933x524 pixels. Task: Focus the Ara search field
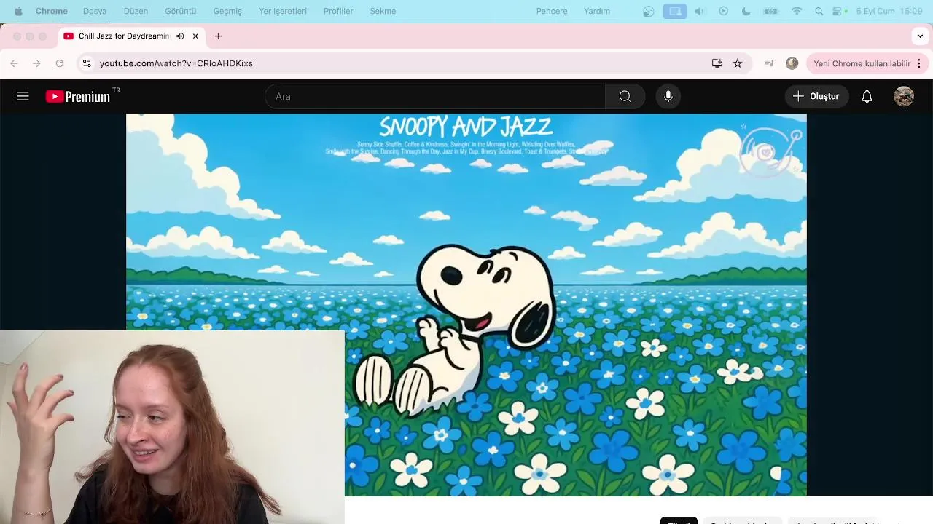click(435, 96)
